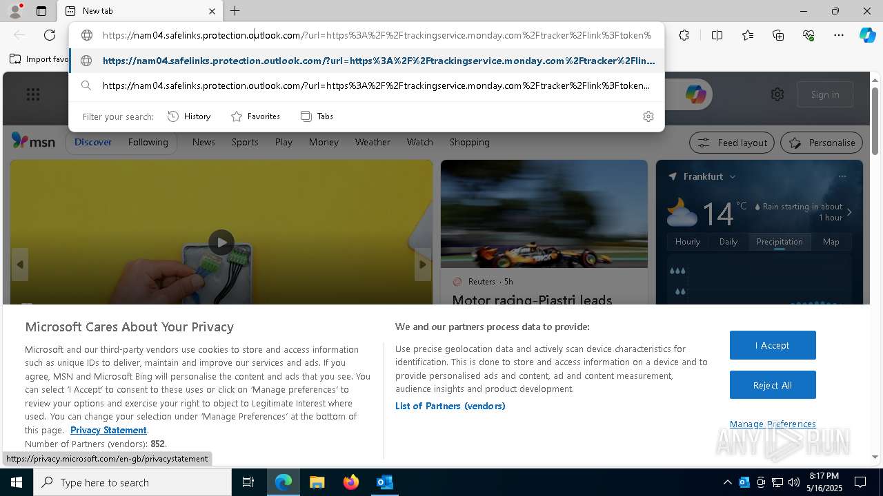This screenshot has height=496, width=883.
Task: Show hidden tray icons chevron
Action: 727,482
